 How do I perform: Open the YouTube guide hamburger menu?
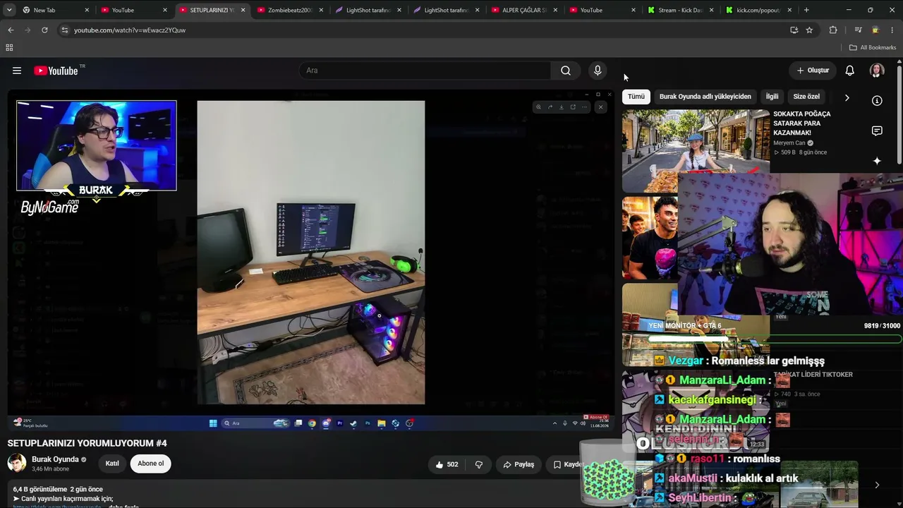pos(17,71)
